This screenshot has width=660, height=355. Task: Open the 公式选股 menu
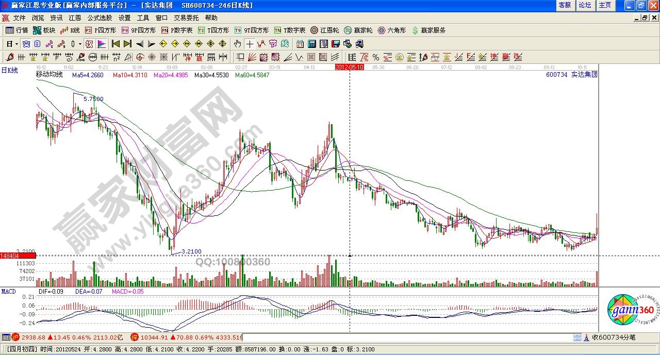click(x=100, y=18)
